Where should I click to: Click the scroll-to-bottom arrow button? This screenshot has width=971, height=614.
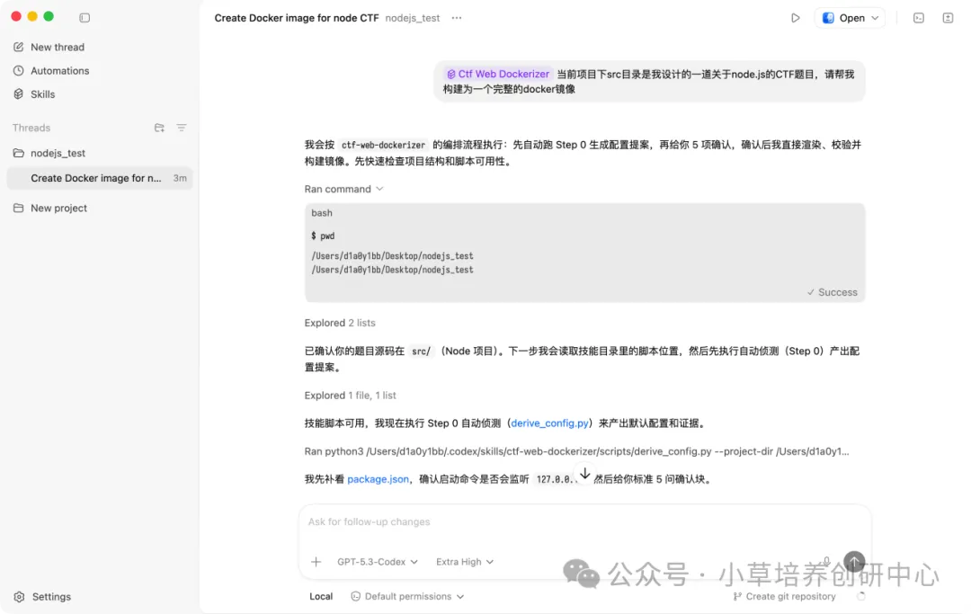(584, 474)
